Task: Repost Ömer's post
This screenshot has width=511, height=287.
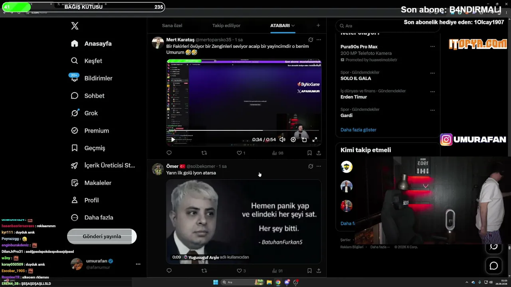Action: [204, 271]
